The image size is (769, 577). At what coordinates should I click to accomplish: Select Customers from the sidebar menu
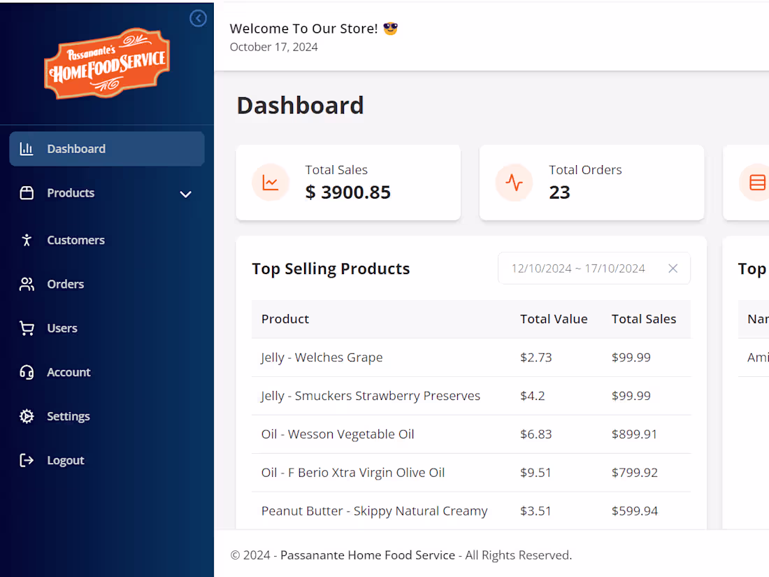tap(76, 240)
